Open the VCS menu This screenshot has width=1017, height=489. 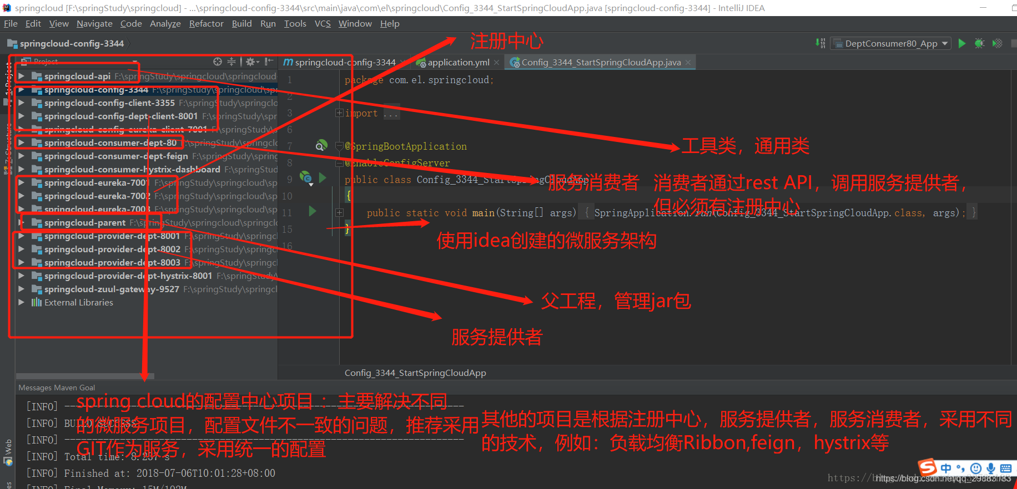click(x=323, y=23)
